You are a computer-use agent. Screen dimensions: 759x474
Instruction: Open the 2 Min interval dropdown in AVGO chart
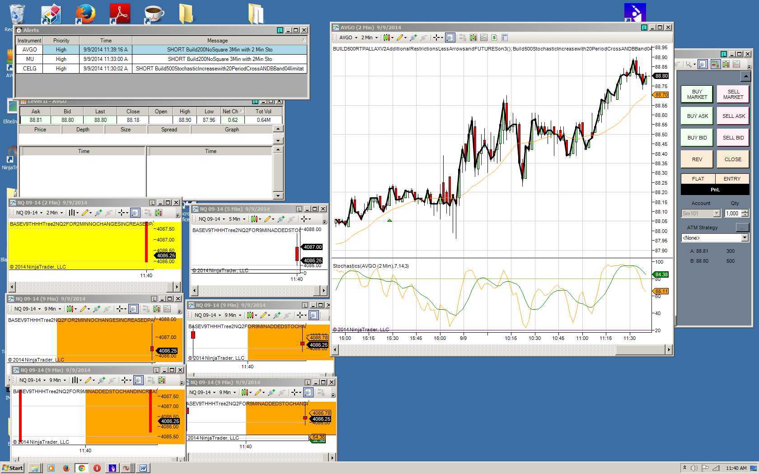pyautogui.click(x=369, y=37)
